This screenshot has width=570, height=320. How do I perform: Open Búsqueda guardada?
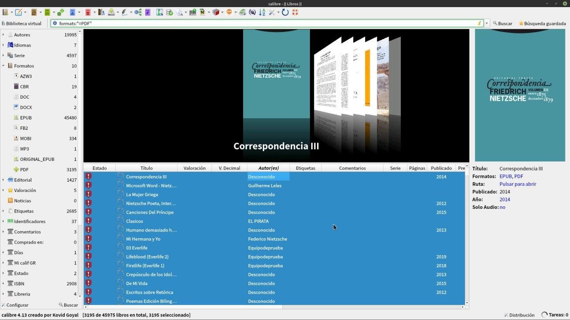pos(542,24)
